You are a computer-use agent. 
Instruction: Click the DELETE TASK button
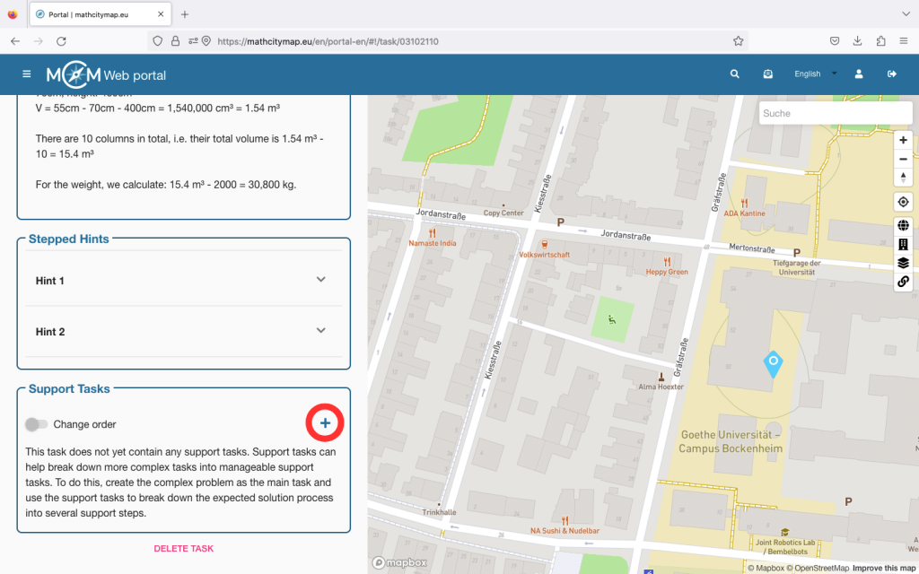tap(183, 549)
